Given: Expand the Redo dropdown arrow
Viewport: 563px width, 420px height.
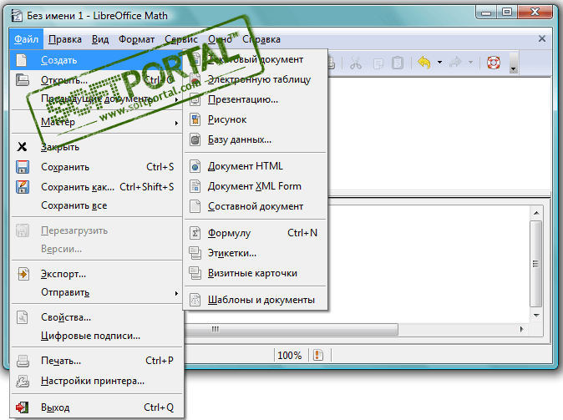Looking at the screenshot, I should [470, 63].
